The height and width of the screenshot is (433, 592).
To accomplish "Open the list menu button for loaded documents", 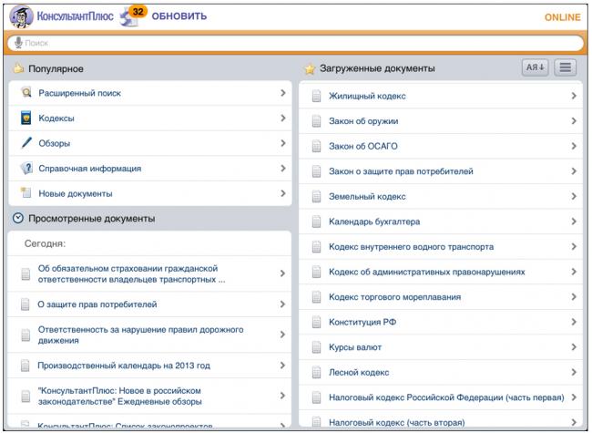I will (x=566, y=67).
